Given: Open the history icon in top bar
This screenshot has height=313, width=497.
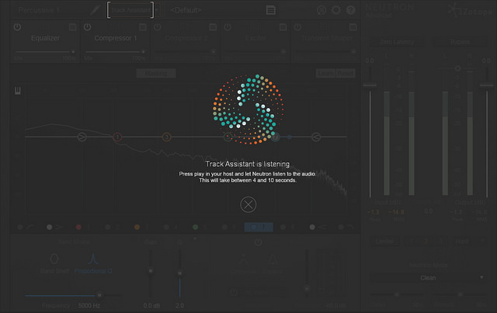Looking at the screenshot, I should coord(321,10).
